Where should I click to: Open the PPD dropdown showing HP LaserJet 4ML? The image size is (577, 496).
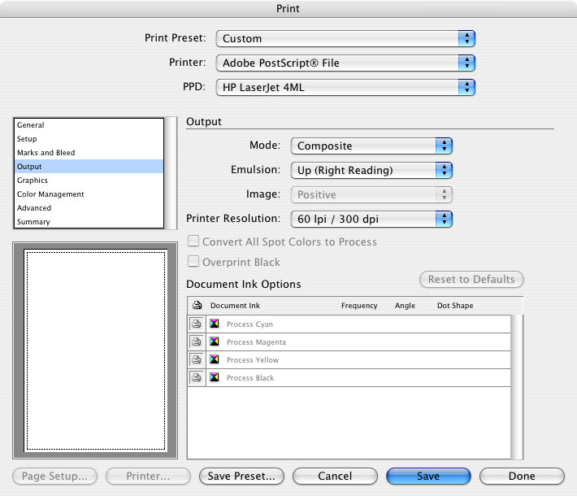(x=345, y=87)
